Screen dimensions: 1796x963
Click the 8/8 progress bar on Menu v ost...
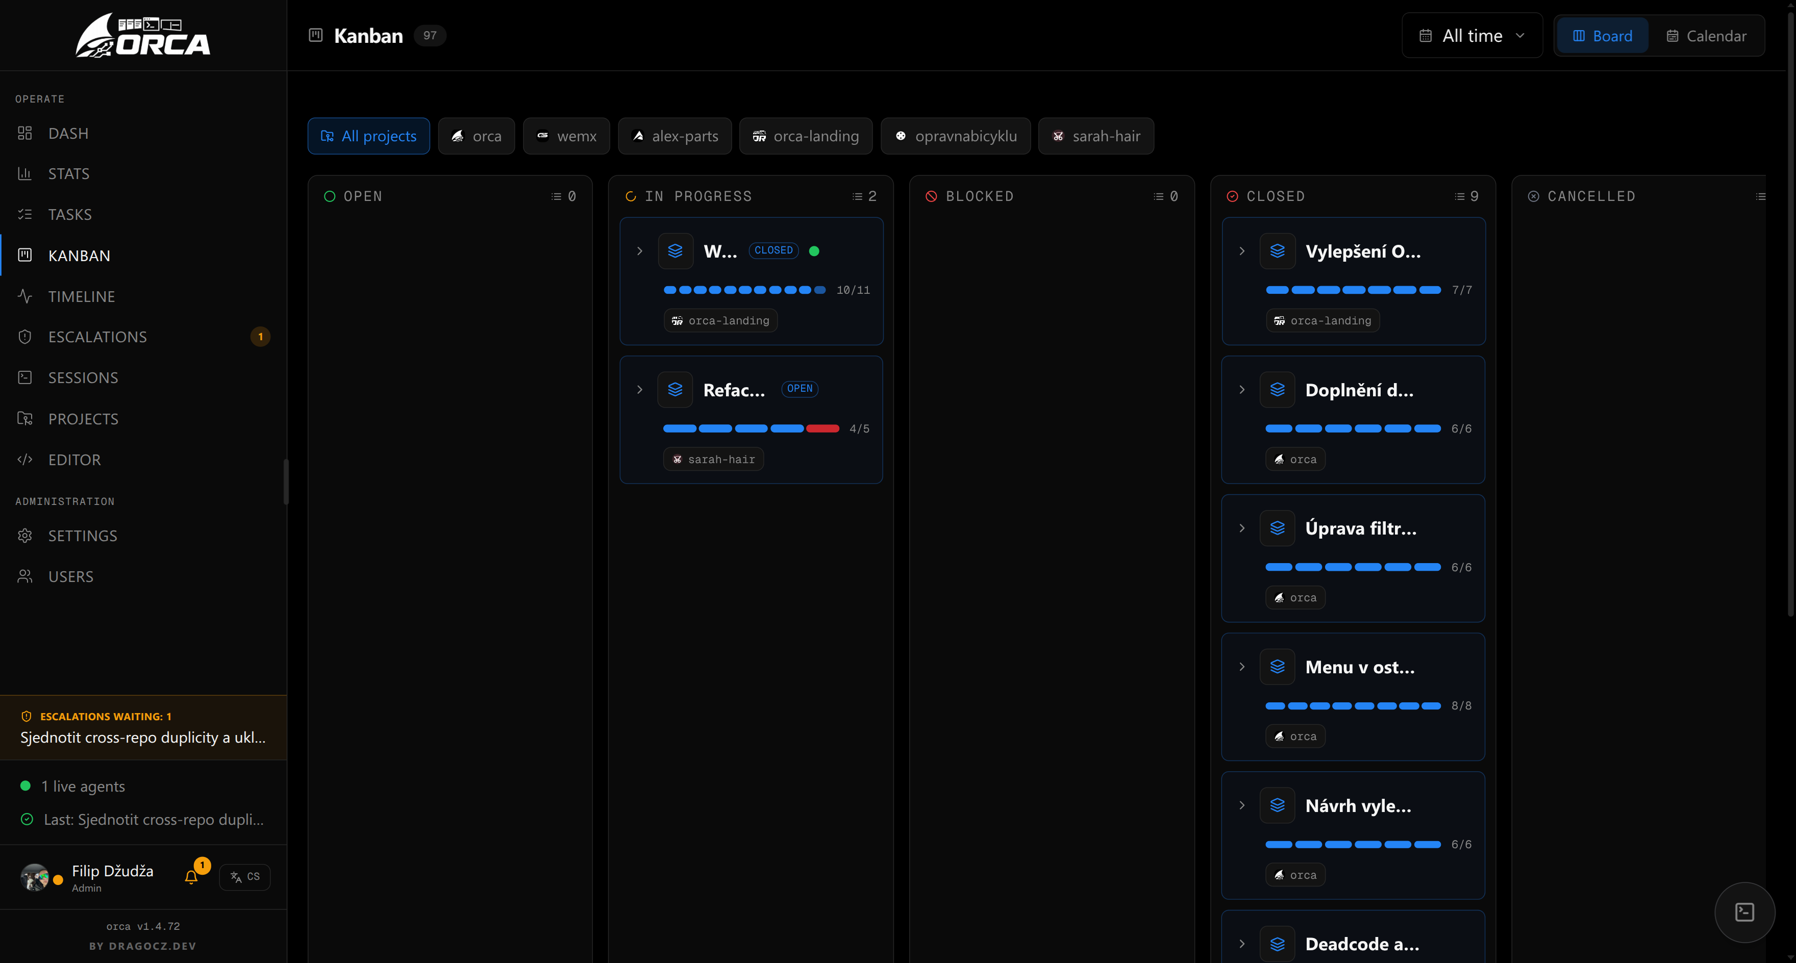tap(1353, 706)
